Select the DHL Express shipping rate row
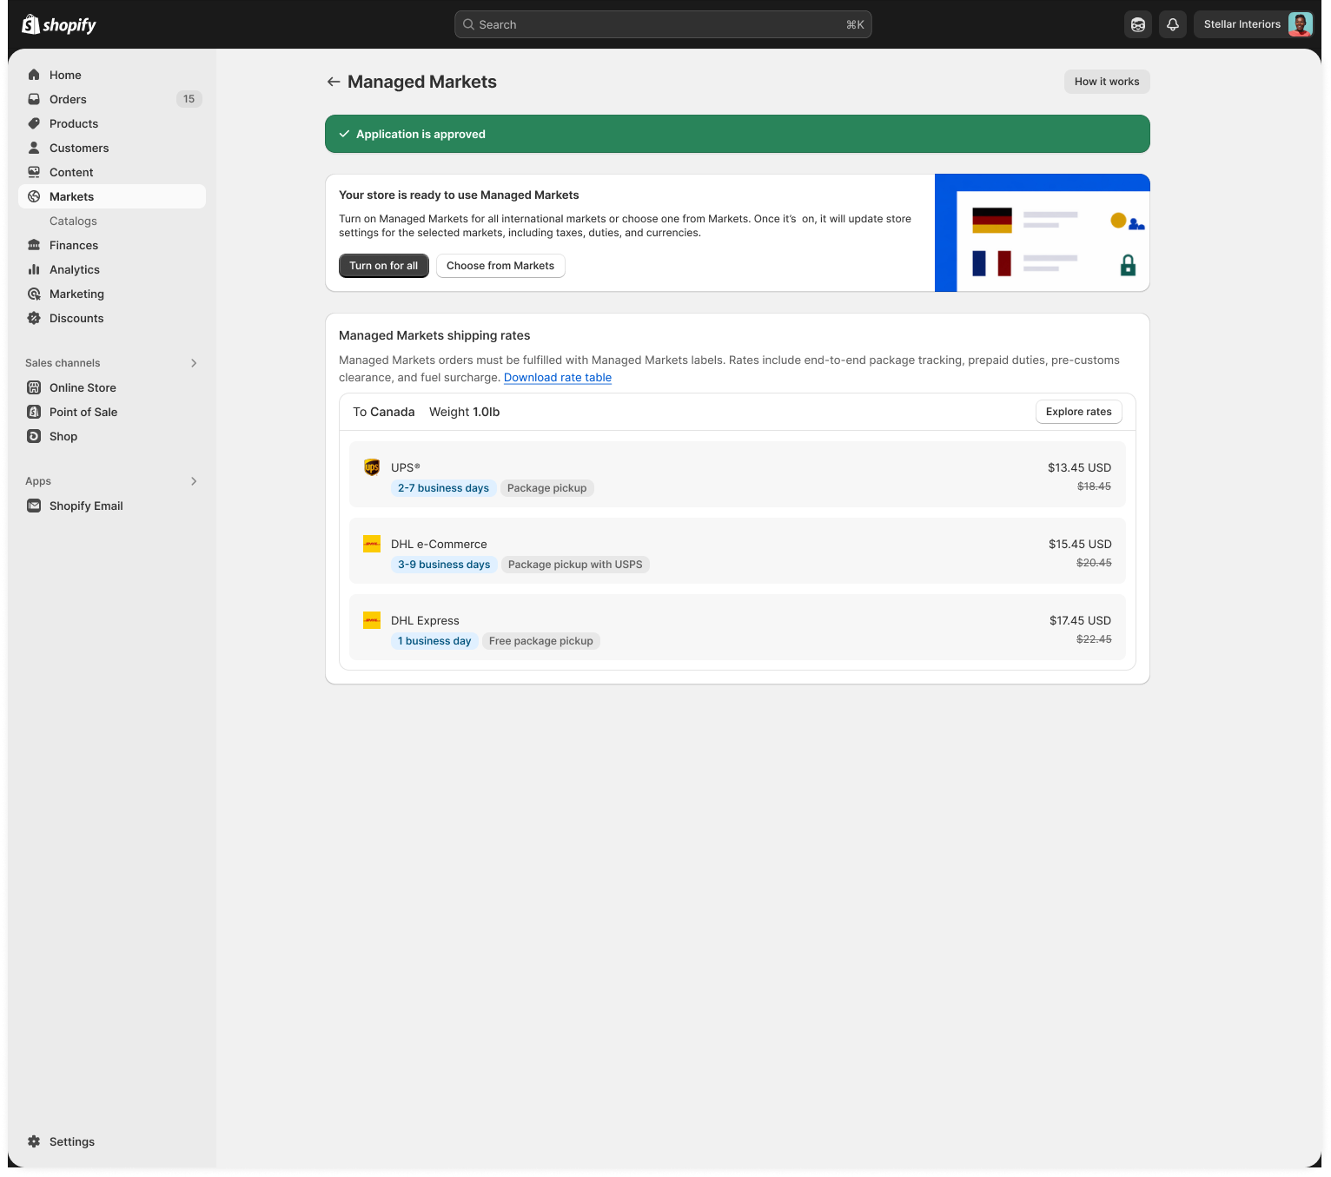 pyautogui.click(x=737, y=629)
